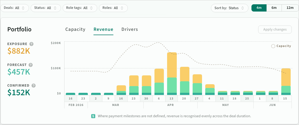Expand the Role tags filter
The height and width of the screenshot is (125, 299).
pyautogui.click(x=80, y=8)
